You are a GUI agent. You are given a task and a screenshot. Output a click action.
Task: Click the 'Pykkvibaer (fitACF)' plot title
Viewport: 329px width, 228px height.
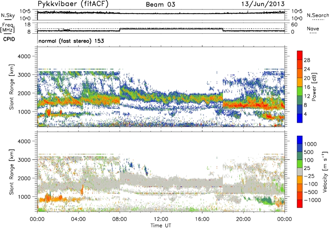[73, 4]
